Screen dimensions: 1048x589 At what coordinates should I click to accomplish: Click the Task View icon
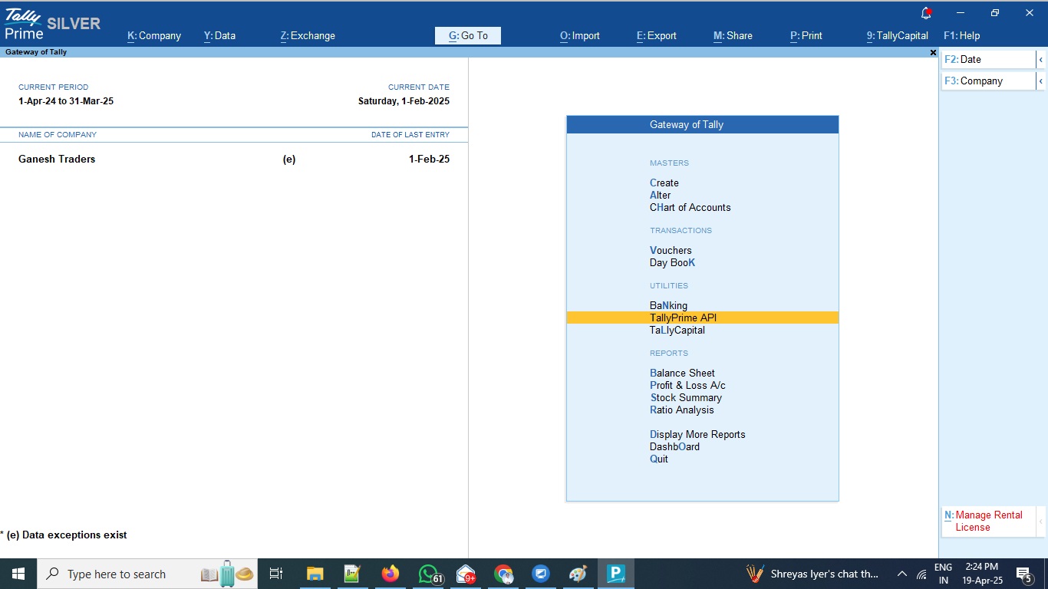point(276,574)
